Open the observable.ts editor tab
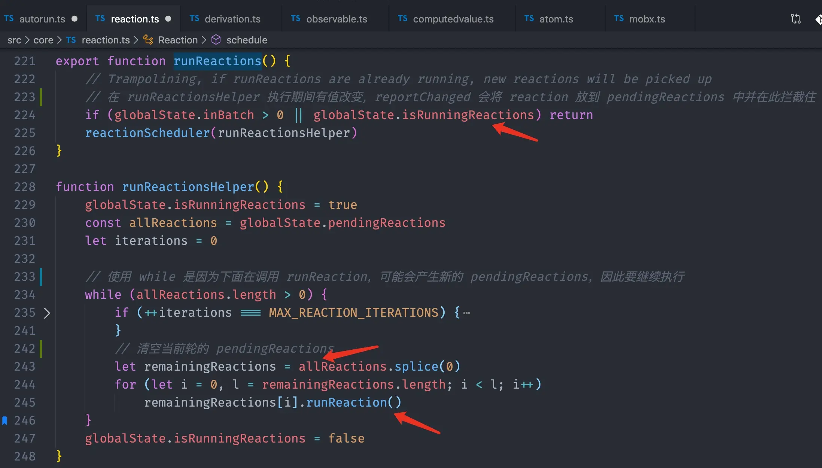This screenshot has width=822, height=468. [x=337, y=19]
